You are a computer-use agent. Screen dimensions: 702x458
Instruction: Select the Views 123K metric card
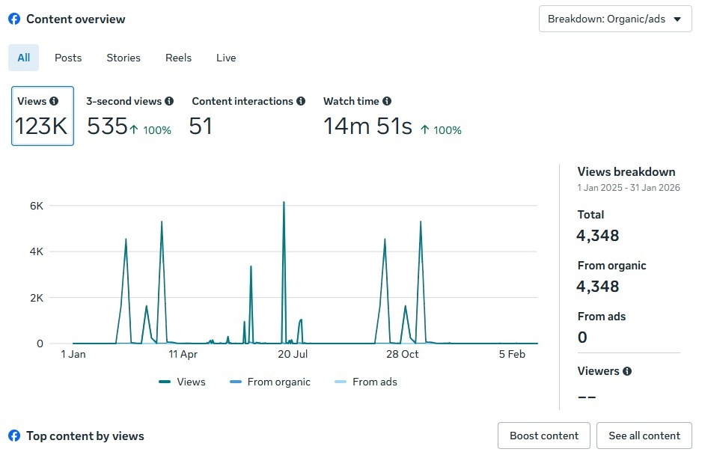[43, 116]
